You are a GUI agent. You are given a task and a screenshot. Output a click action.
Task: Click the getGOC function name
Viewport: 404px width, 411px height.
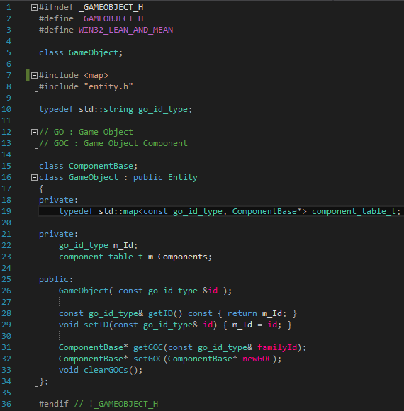point(148,347)
